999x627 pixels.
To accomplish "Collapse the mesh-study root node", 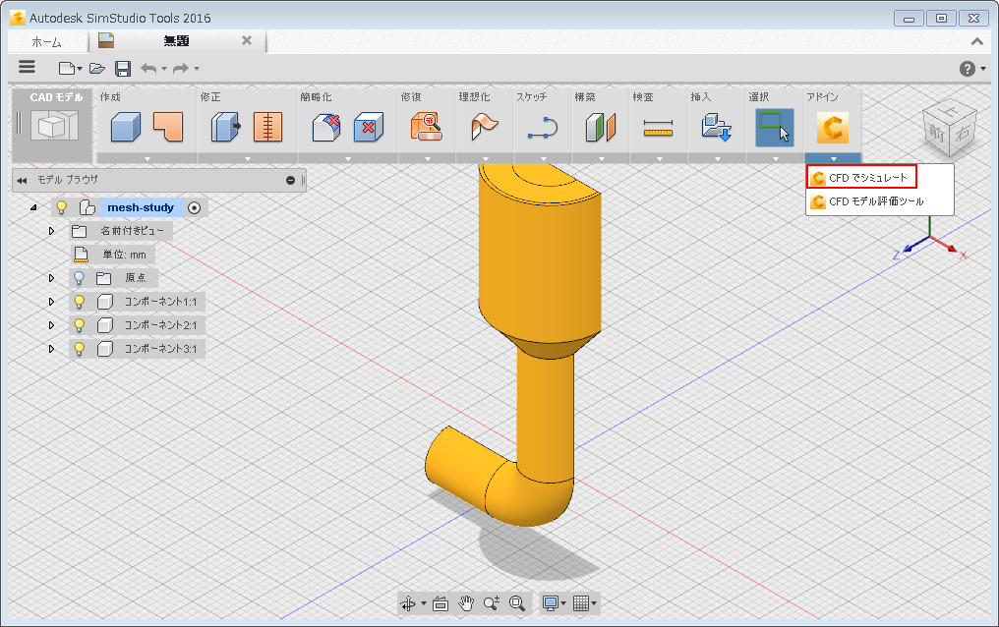I will point(33,207).
